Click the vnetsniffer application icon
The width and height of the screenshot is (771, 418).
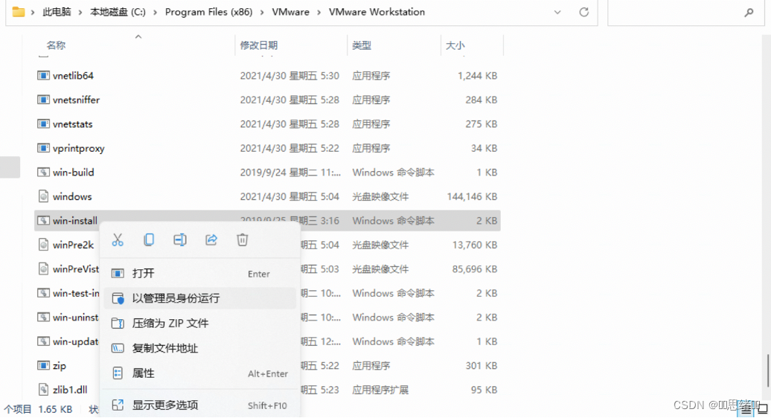pos(43,100)
